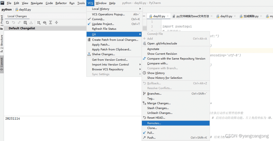Choose Push... in the Git submenu
The height and width of the screenshot is (141, 273).
(x=176, y=137)
